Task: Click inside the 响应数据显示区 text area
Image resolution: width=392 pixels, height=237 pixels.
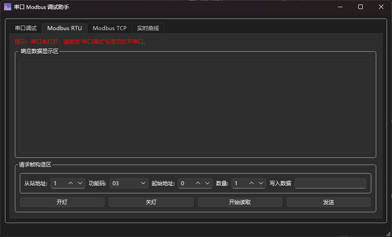Action: (x=196, y=106)
